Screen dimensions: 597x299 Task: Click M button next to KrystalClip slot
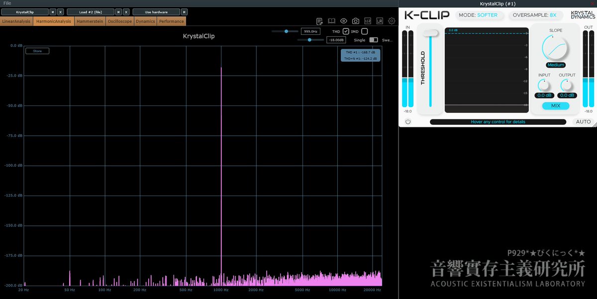coord(53,12)
